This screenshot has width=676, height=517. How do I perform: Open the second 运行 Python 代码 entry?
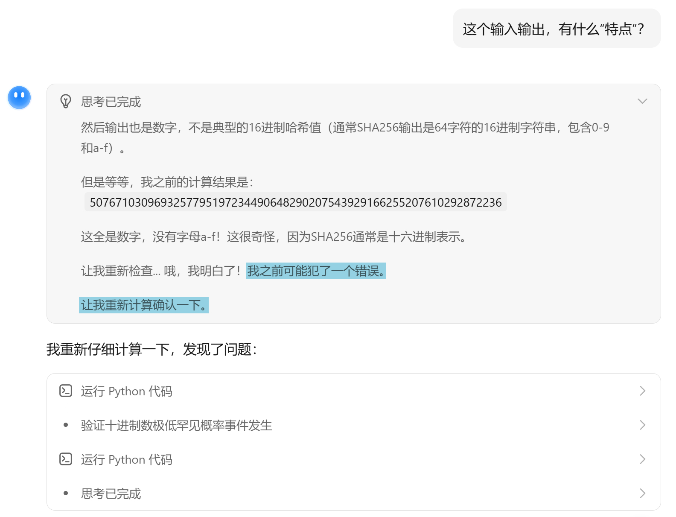point(127,459)
